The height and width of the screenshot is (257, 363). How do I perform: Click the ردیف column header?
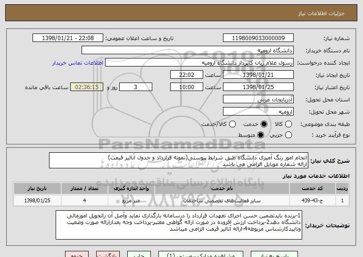pos(342,189)
